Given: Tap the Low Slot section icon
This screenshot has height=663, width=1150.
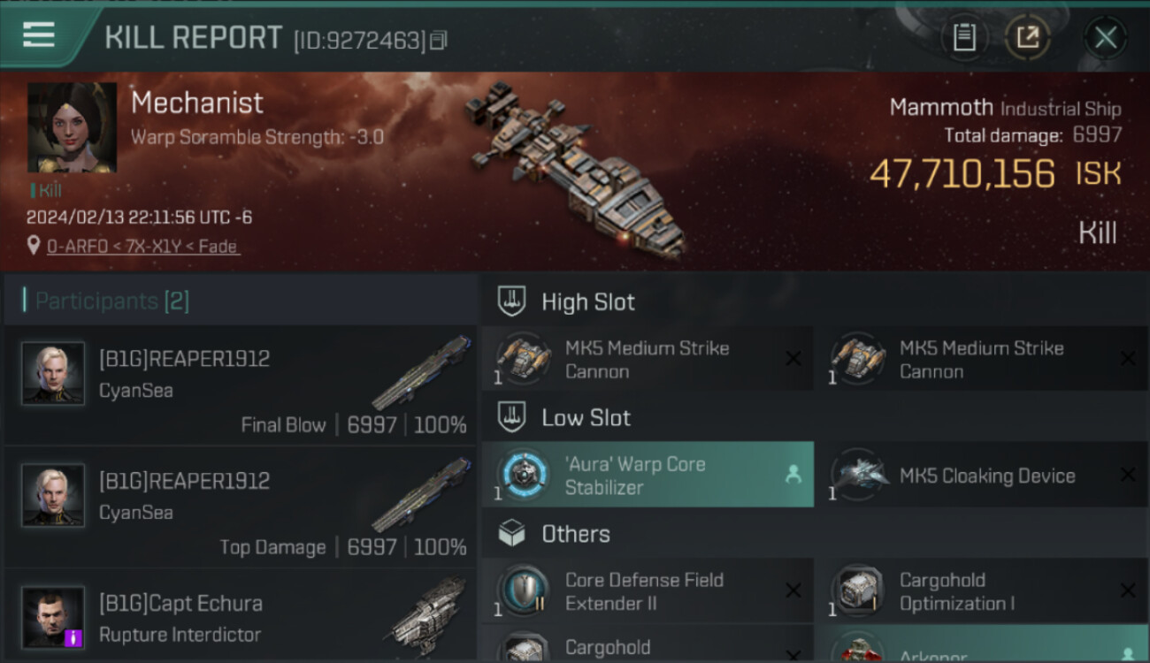Looking at the screenshot, I should click(x=511, y=417).
